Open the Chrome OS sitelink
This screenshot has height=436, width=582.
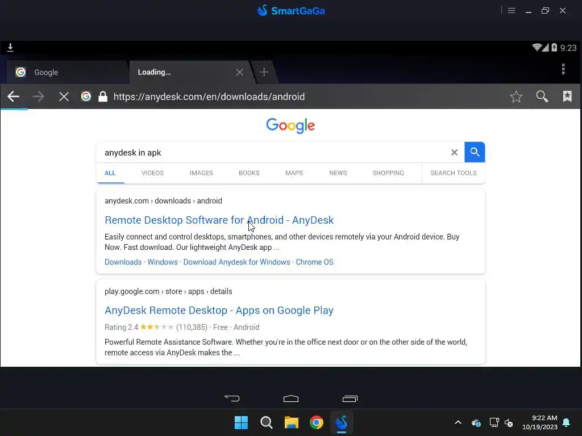click(314, 262)
